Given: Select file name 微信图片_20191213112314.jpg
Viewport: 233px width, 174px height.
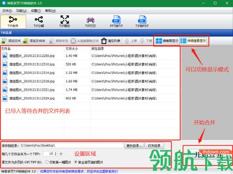Looking at the screenshot, I should 32,73.
